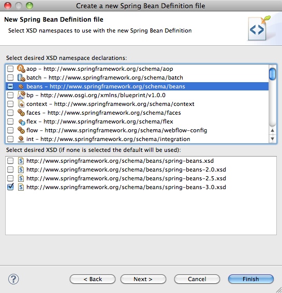Click the namespace list scrollbar thumb
Image resolution: width=282 pixels, height=293 pixels.
coord(273,74)
